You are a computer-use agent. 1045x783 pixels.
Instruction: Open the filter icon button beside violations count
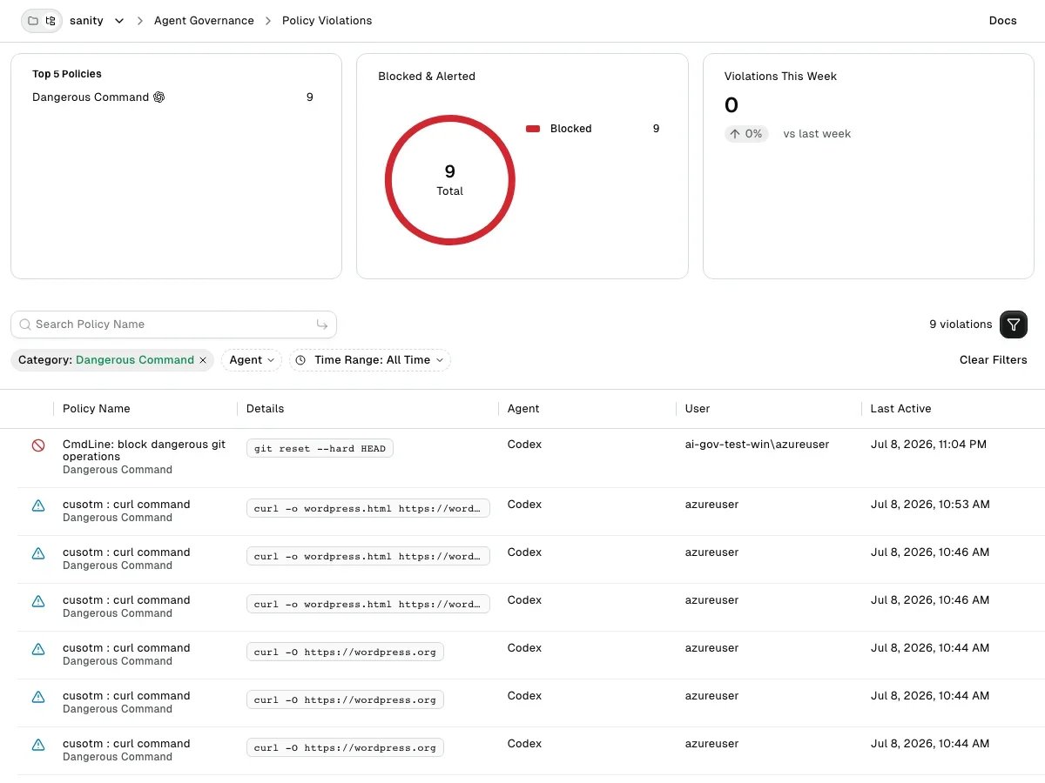coord(1014,325)
